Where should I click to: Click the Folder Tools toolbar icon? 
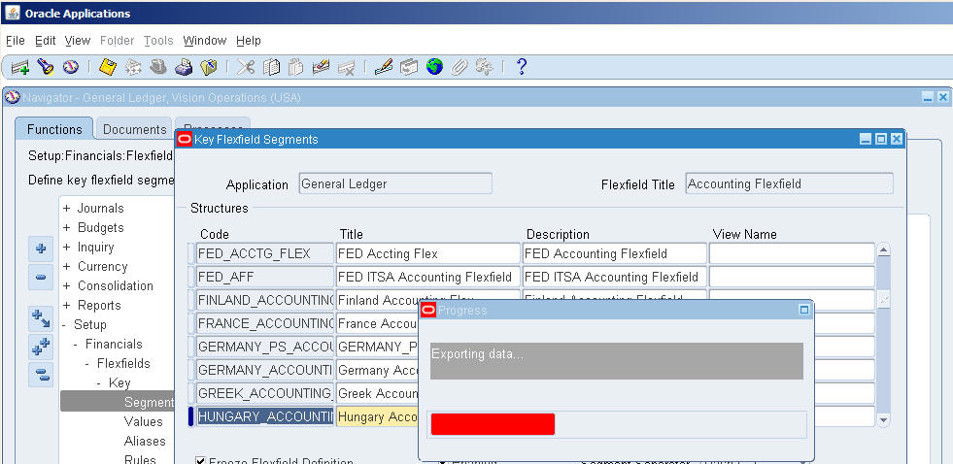485,67
